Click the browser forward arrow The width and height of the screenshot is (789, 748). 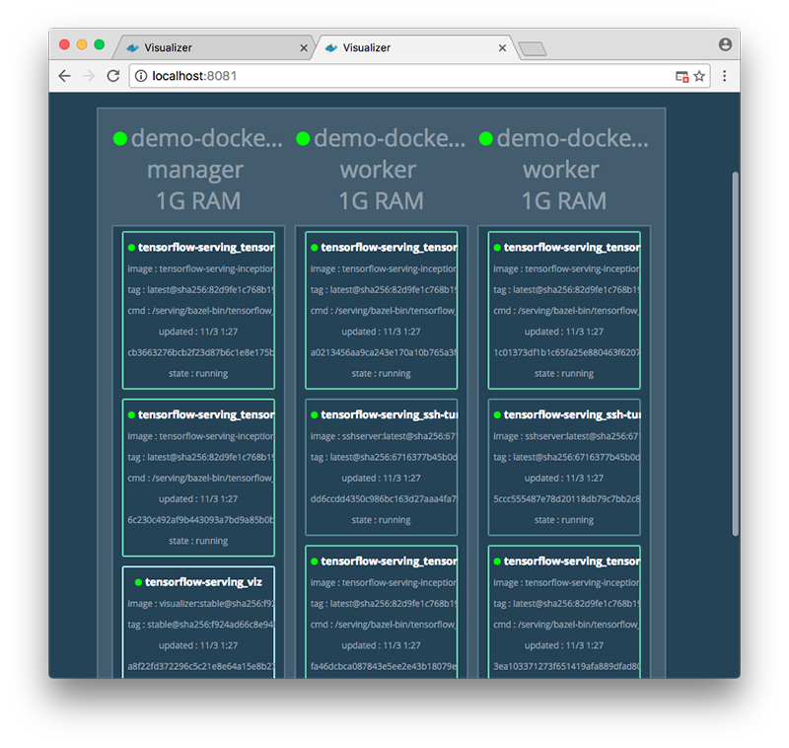click(89, 76)
